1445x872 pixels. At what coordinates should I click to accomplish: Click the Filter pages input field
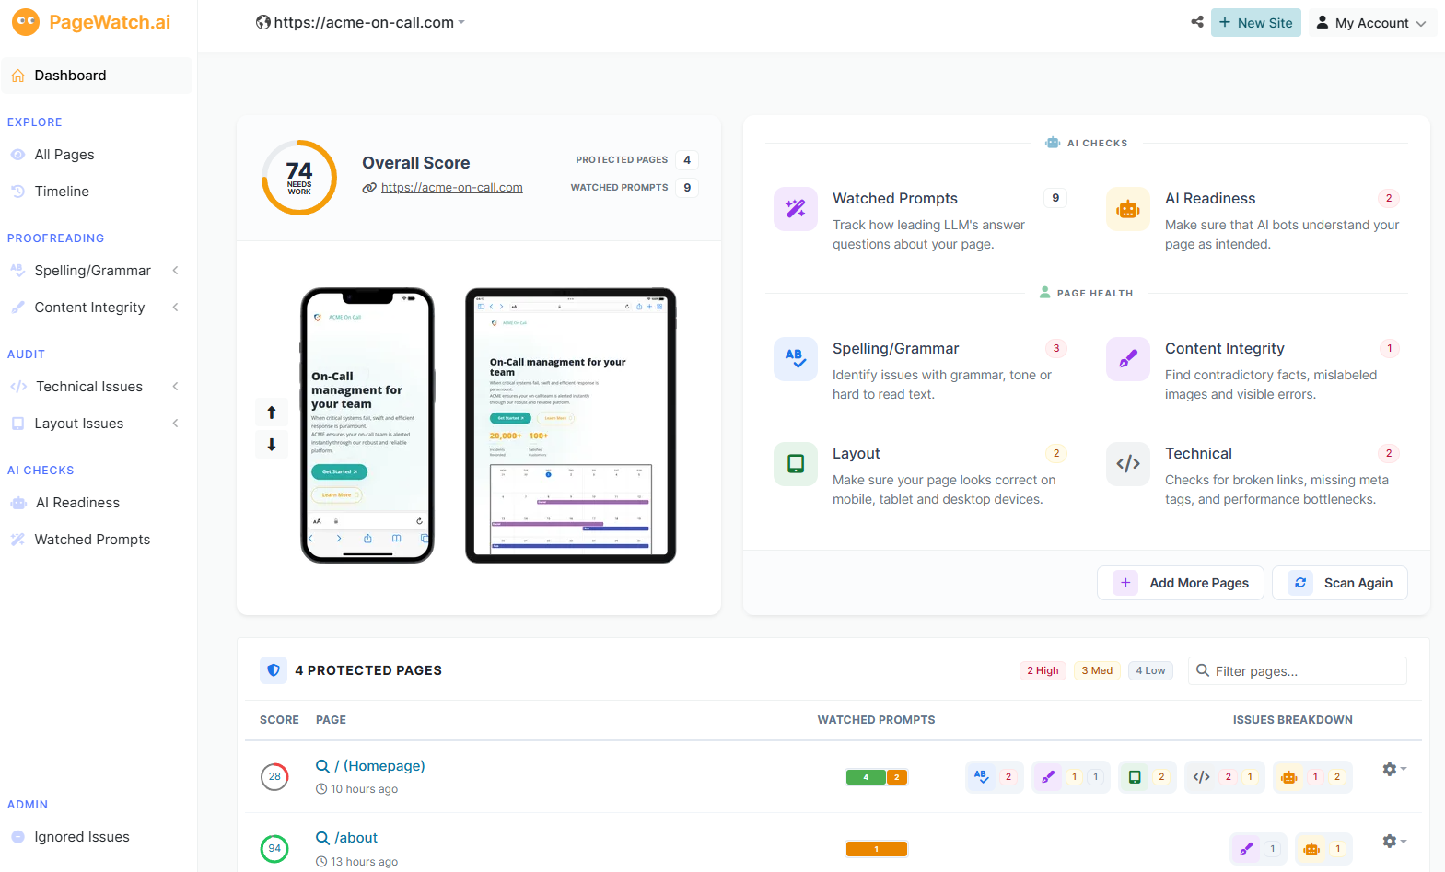point(1298,670)
